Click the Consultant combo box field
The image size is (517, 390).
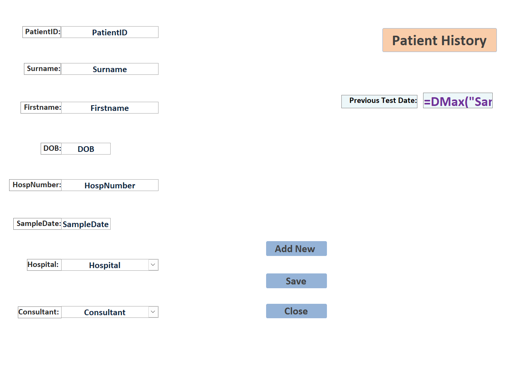point(105,312)
